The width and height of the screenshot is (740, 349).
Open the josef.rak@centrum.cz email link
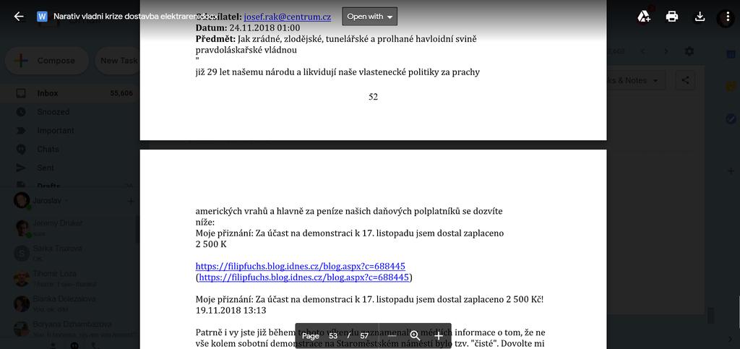287,17
